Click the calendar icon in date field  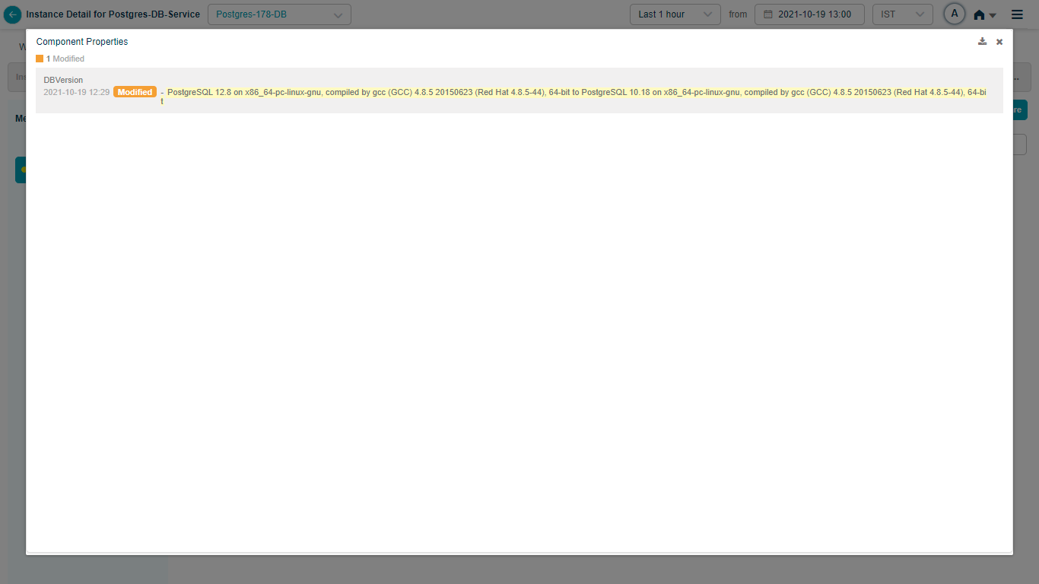click(768, 14)
